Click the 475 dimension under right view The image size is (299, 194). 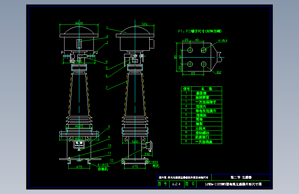coord(135,166)
